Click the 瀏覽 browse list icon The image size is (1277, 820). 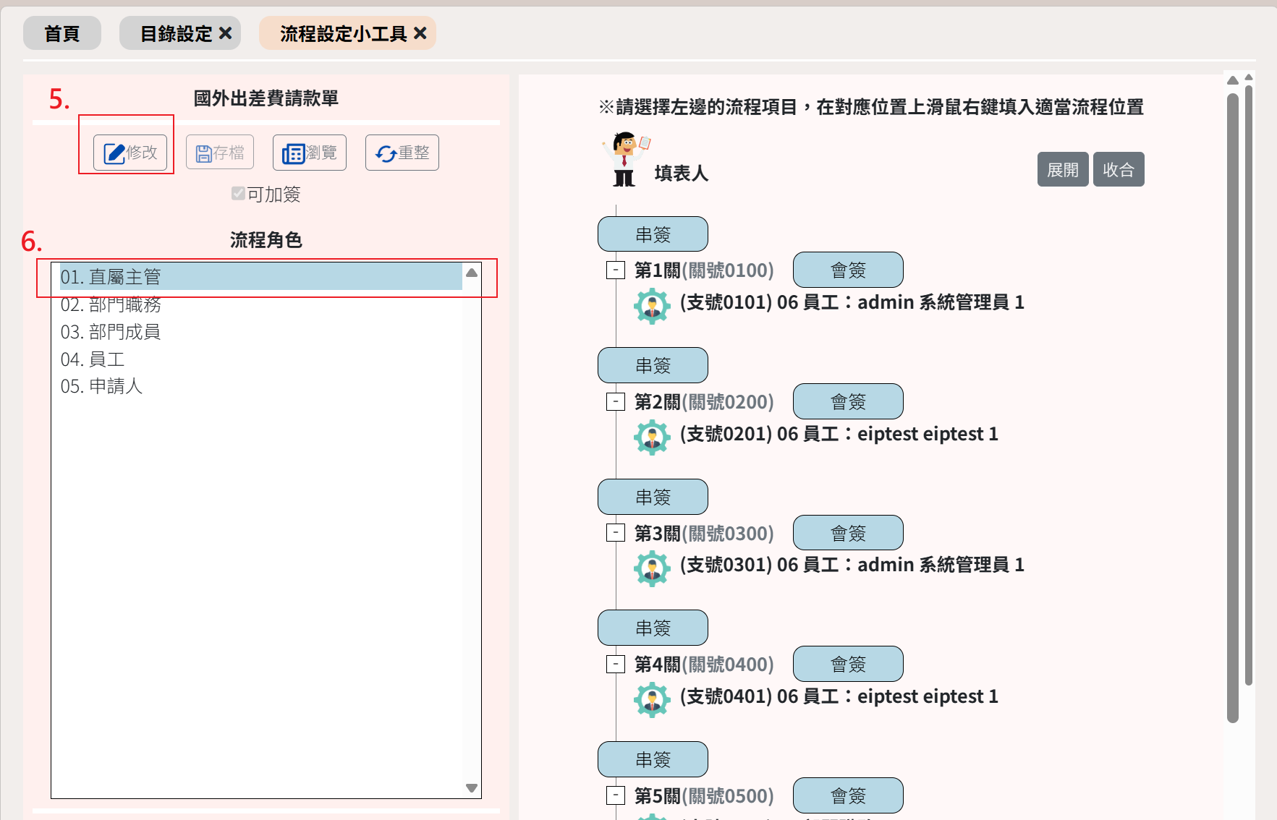[x=293, y=153]
